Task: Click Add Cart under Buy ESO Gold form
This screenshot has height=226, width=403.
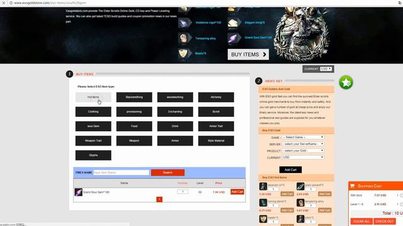Action: pos(290,169)
